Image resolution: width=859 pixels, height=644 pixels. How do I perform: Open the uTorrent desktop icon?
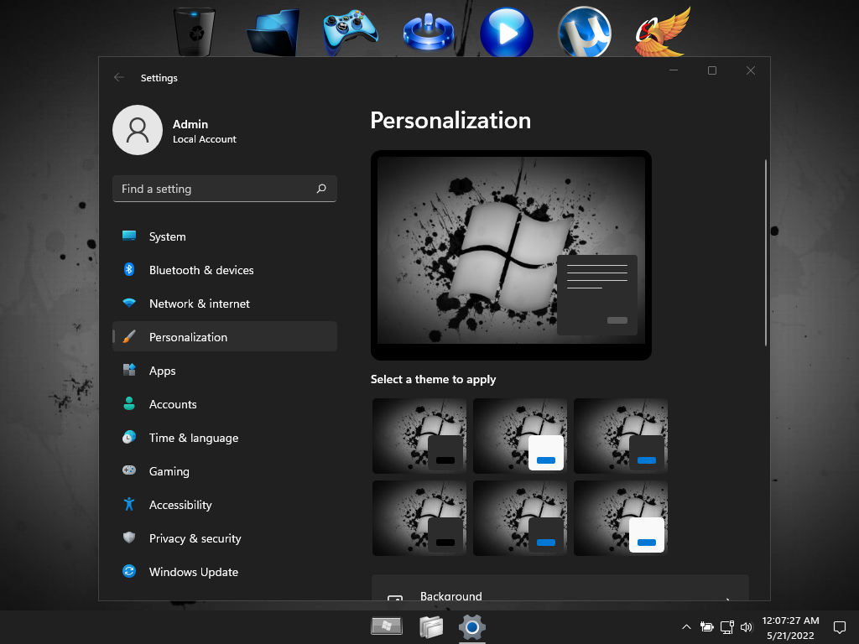pyautogui.click(x=585, y=32)
